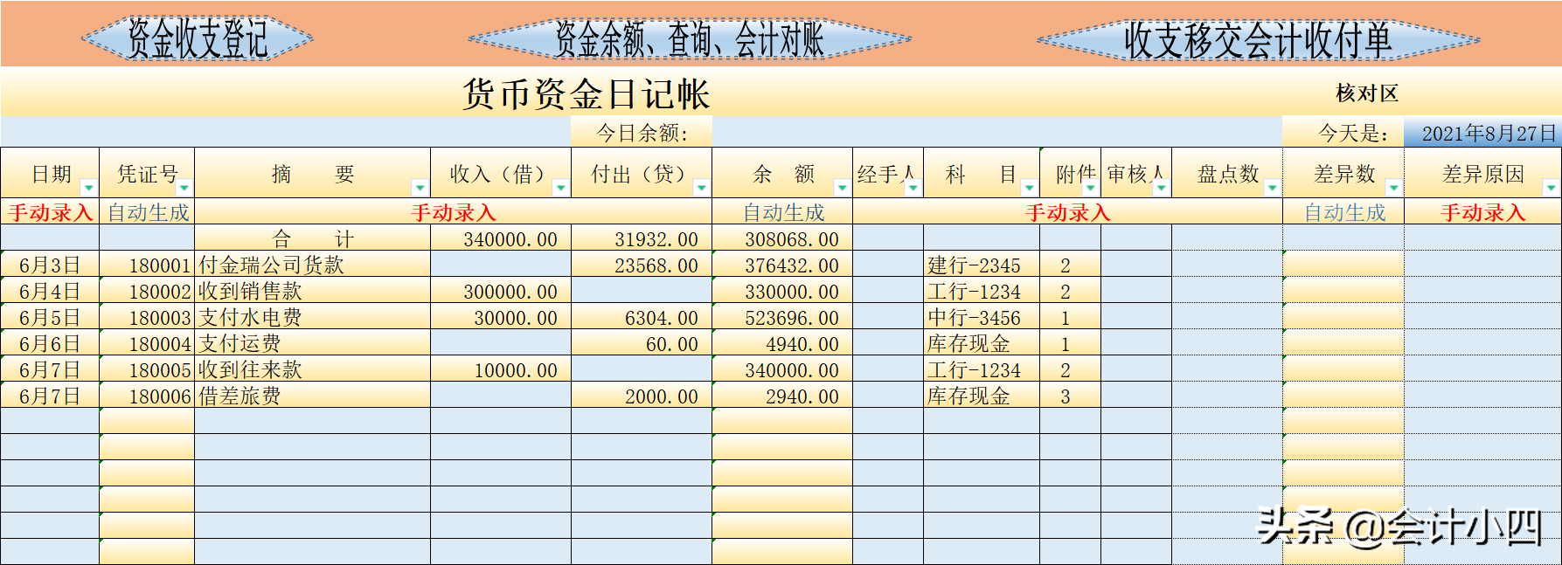Expand the 审核人 column filter dropdown
This screenshot has width=1562, height=565.
tap(1161, 187)
